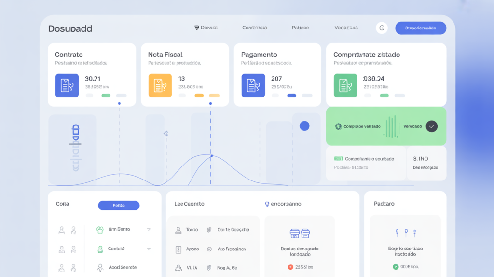Click the blue Contrato document icon
The height and width of the screenshot is (277, 494).
click(x=67, y=85)
